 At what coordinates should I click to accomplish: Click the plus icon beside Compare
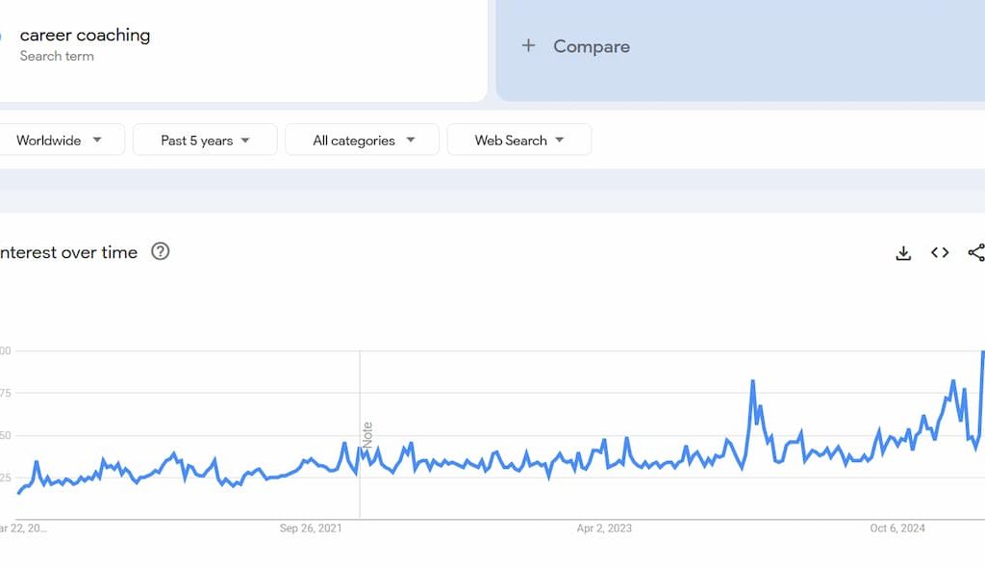click(x=528, y=45)
